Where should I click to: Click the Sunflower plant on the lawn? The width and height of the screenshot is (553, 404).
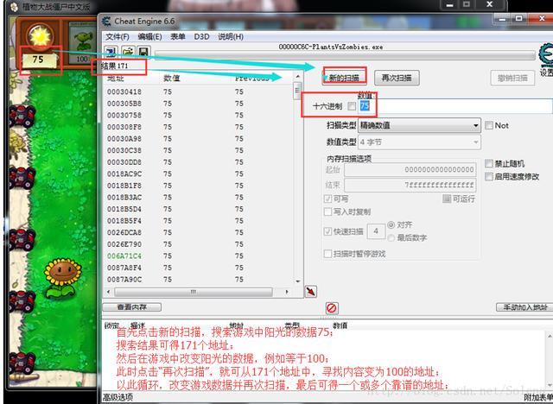point(60,278)
